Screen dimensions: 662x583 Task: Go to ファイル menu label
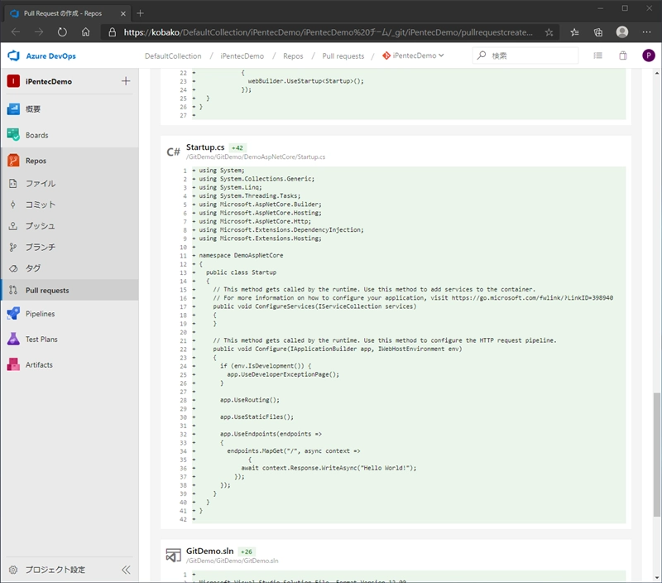41,183
